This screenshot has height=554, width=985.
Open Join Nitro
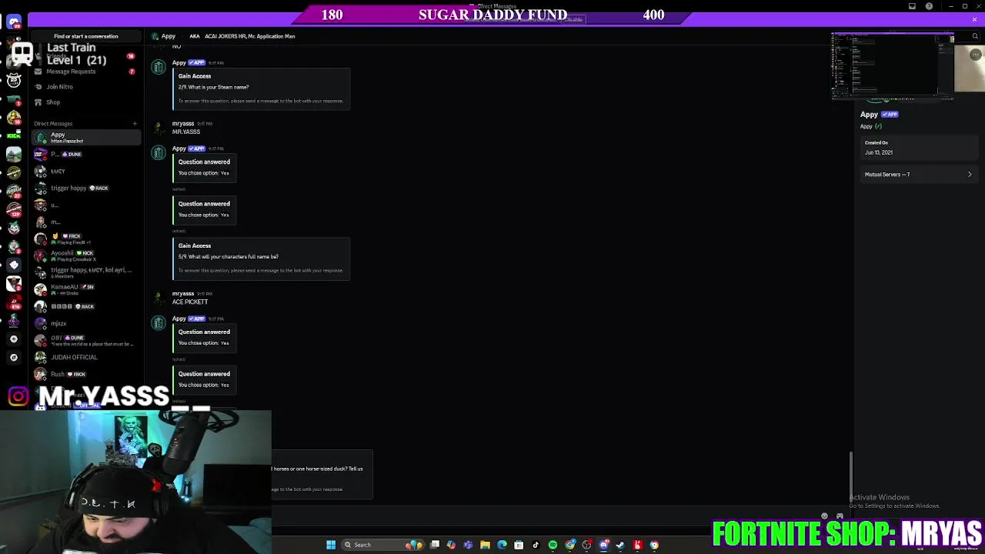click(85, 87)
